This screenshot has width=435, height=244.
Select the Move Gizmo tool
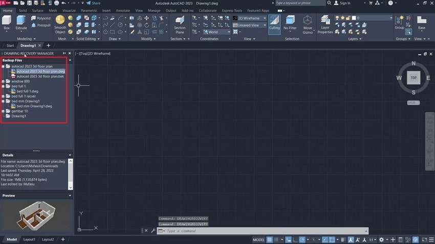(x=308, y=25)
